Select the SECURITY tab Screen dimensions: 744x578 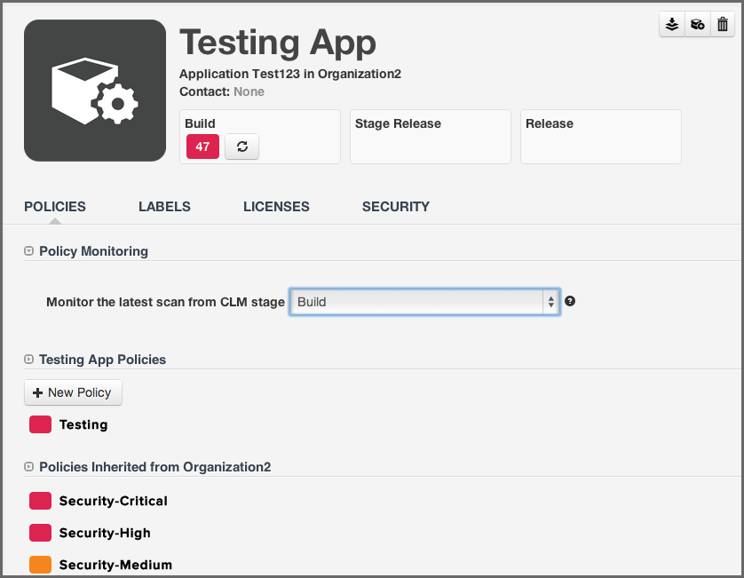(x=396, y=206)
